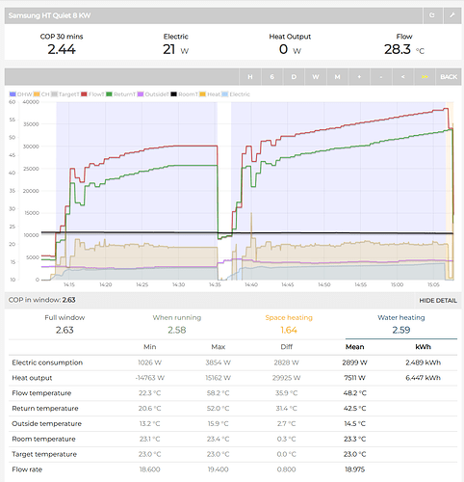Select the 6 hour view button
Screen dimensions: 464x482
tap(271, 77)
